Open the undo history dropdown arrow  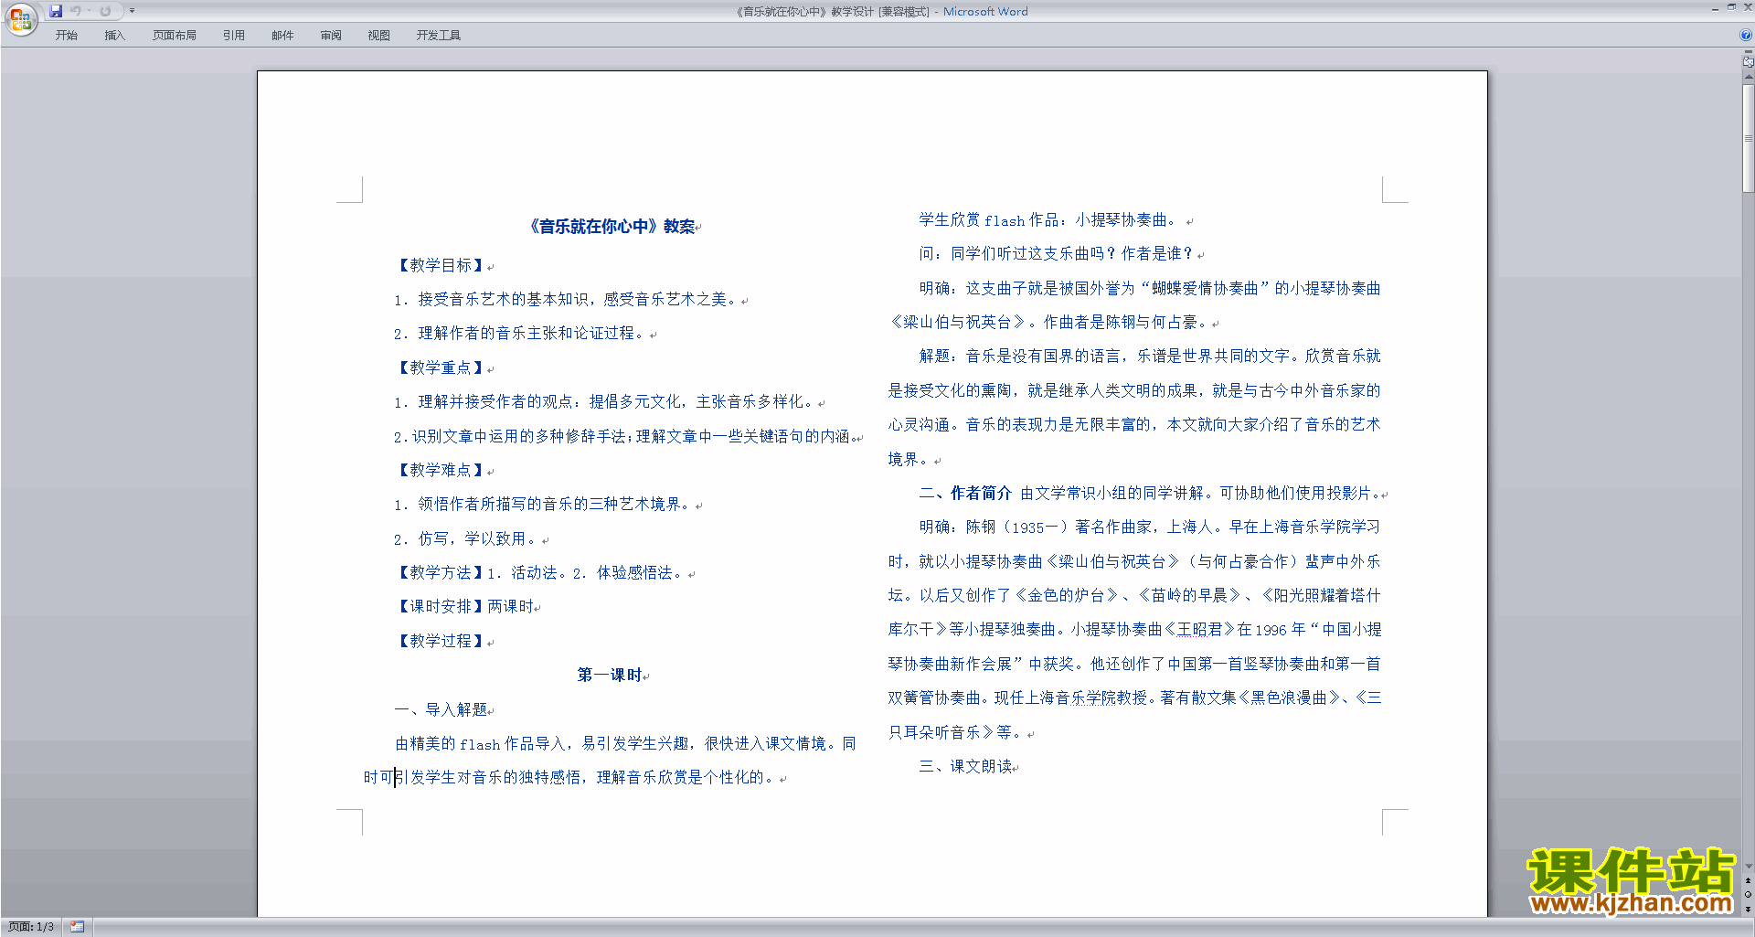click(x=89, y=11)
